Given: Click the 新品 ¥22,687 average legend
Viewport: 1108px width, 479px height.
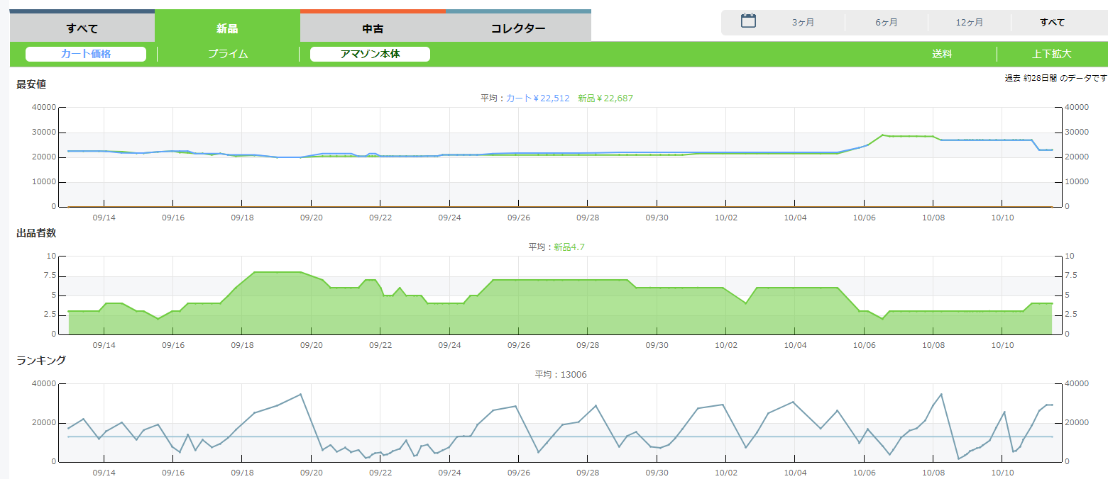Looking at the screenshot, I should (605, 98).
